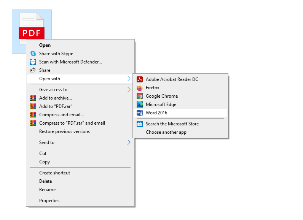Choose the Share menu entry

coord(80,70)
